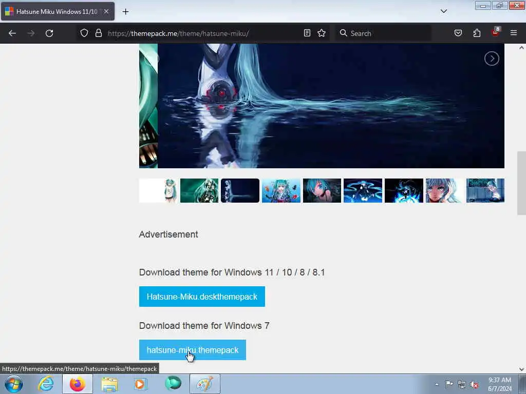Go back to the previous page
526x394 pixels.
point(12,33)
